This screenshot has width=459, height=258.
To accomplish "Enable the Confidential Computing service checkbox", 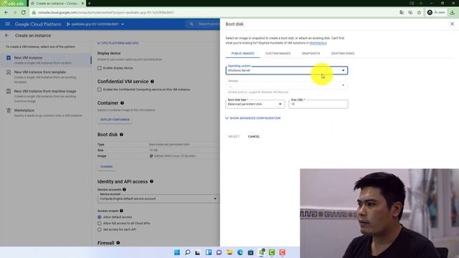I will [100, 90].
